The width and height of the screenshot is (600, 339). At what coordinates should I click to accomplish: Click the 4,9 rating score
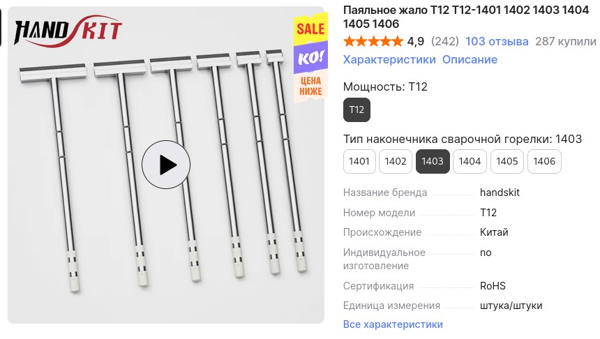[415, 41]
